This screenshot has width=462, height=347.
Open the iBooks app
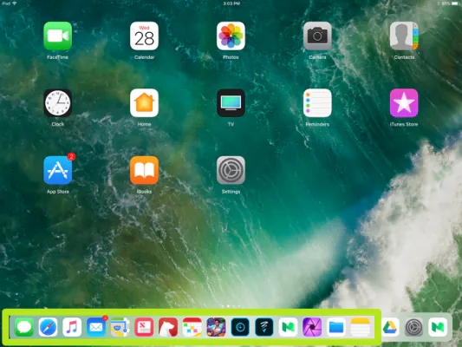click(144, 170)
